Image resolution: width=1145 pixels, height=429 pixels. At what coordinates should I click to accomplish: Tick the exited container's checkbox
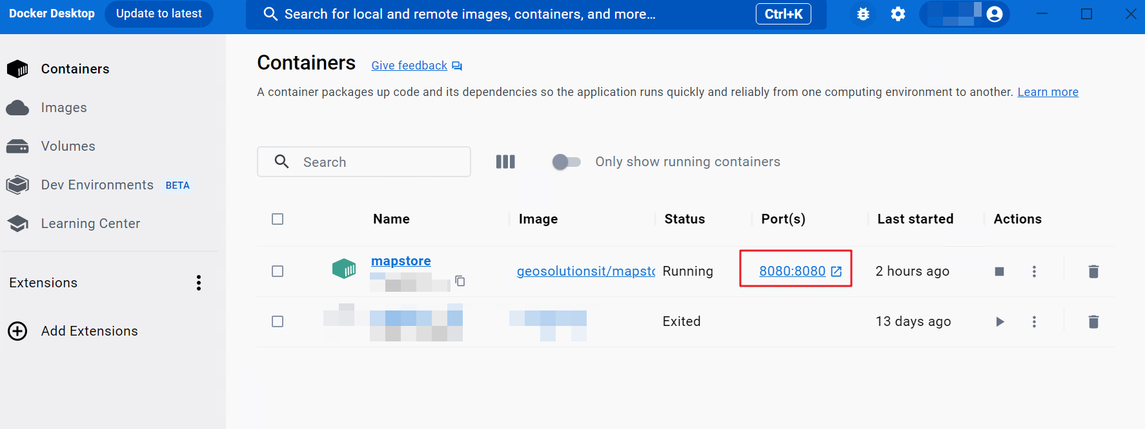coord(278,321)
